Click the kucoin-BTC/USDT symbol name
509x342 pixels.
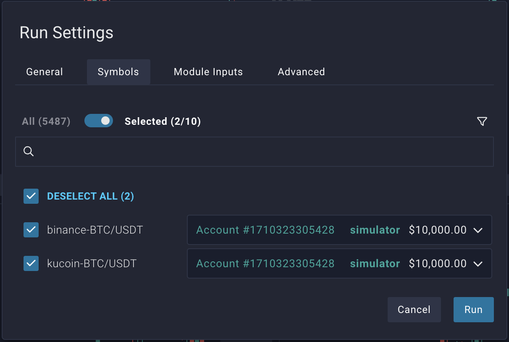point(92,263)
